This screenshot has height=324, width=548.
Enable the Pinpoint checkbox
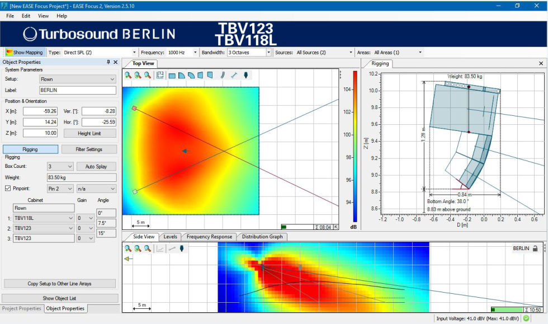click(x=7, y=188)
